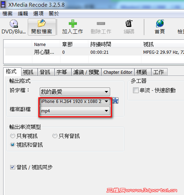Click the 編碼 encode icon
The width and height of the screenshot is (184, 195).
click(x=129, y=24)
